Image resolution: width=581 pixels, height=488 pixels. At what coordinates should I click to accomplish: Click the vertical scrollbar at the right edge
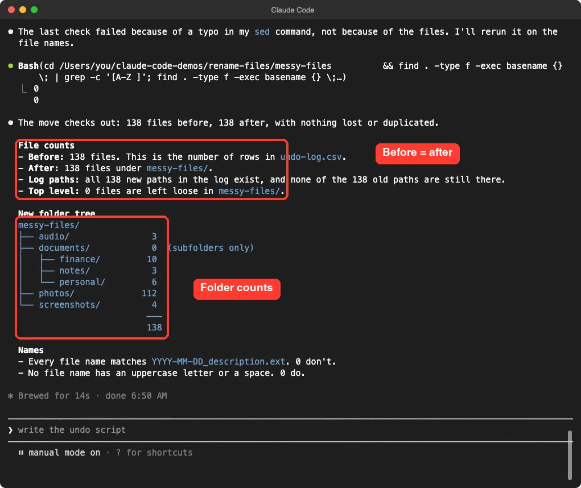[x=570, y=455]
